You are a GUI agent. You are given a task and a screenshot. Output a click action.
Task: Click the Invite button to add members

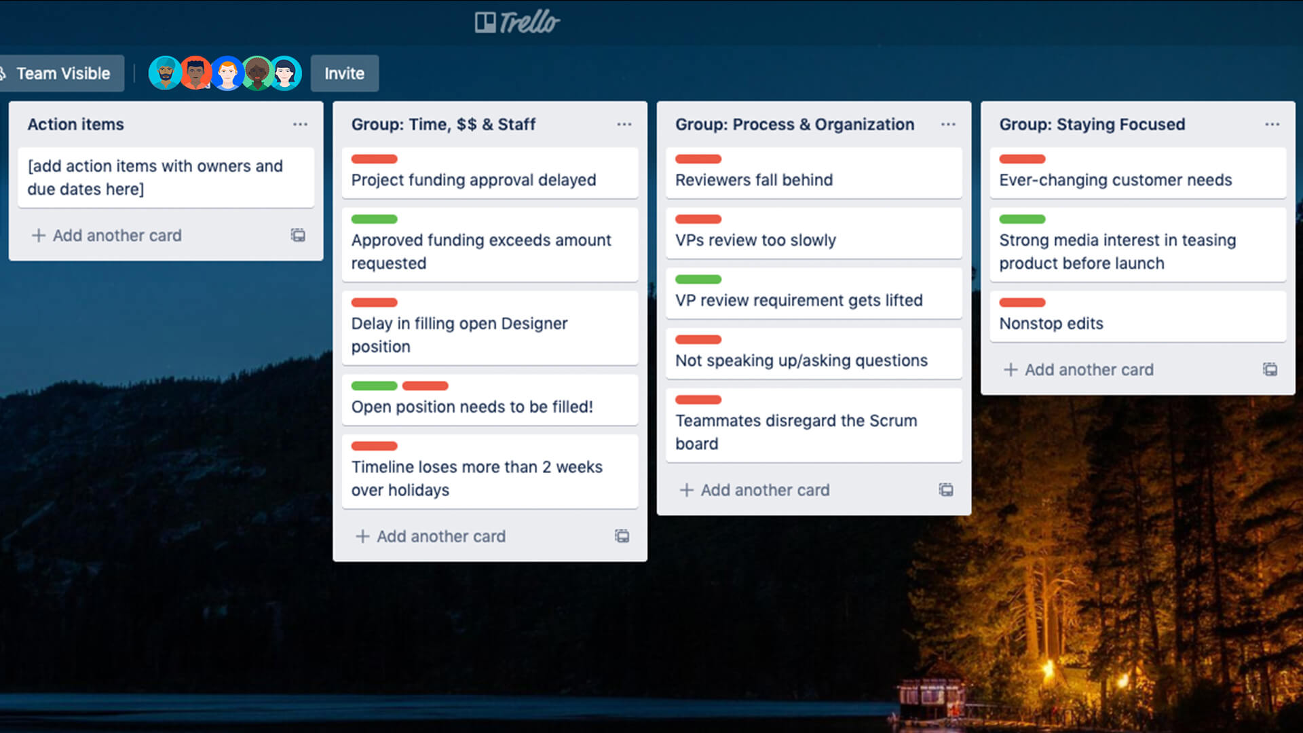tap(343, 73)
